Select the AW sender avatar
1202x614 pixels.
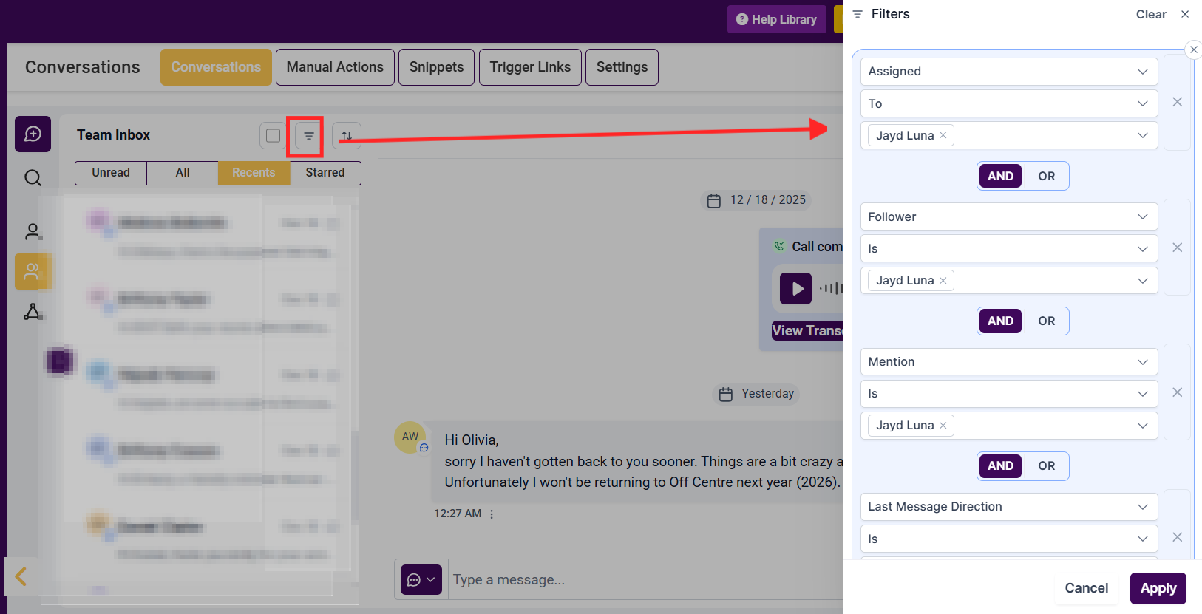pos(410,437)
